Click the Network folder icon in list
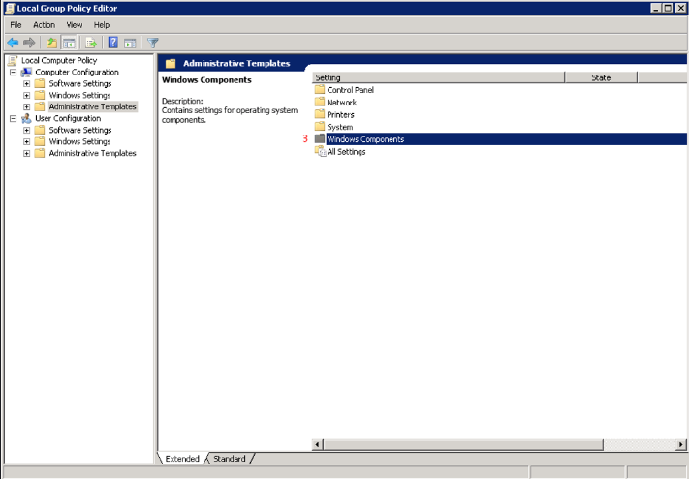Screen dimensions: 689x479 coord(320,102)
